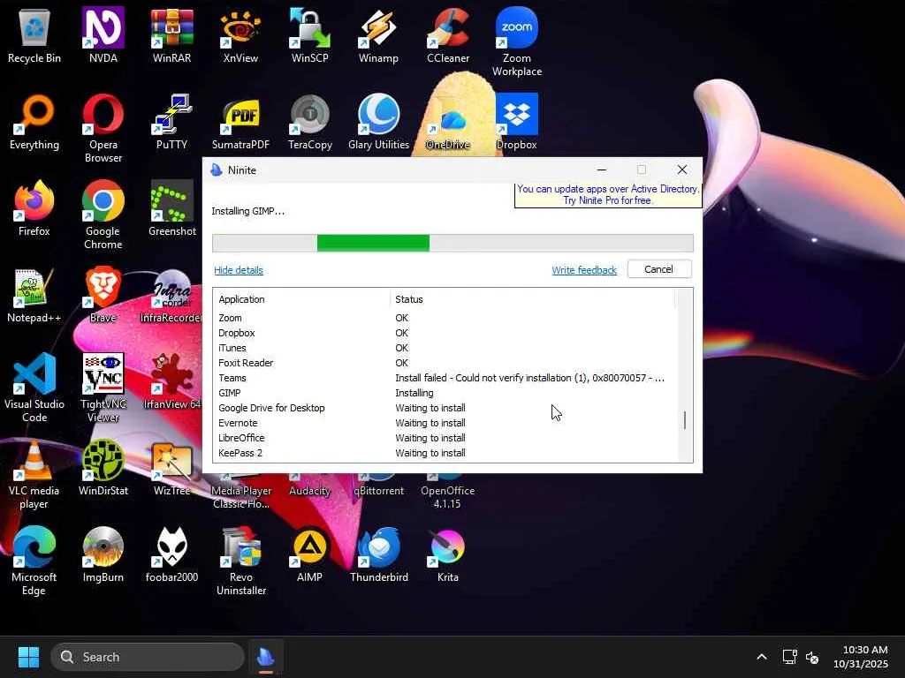The width and height of the screenshot is (905, 678).
Task: Click the Dropbox desktop icon
Action: pos(516,122)
